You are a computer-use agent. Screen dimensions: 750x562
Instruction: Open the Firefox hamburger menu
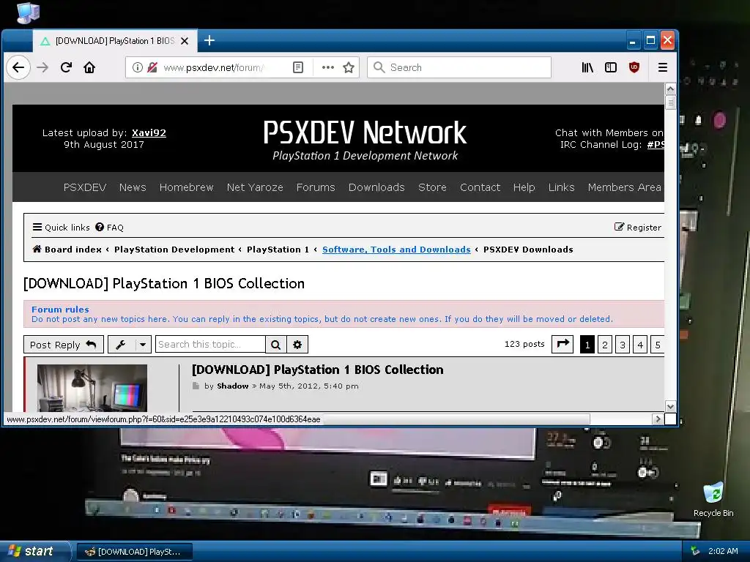click(662, 67)
